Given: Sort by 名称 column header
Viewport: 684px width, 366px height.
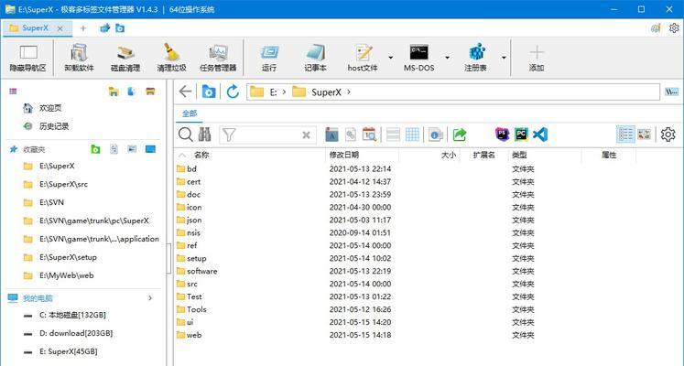Looking at the screenshot, I should 201,155.
